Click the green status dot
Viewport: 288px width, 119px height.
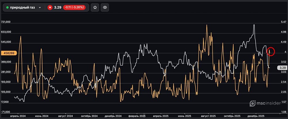pos(7,8)
